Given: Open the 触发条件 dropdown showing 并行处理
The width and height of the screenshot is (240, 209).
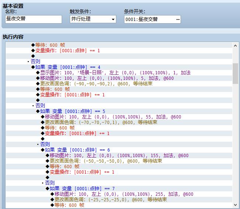Looking at the screenshot, I should (x=93, y=19).
